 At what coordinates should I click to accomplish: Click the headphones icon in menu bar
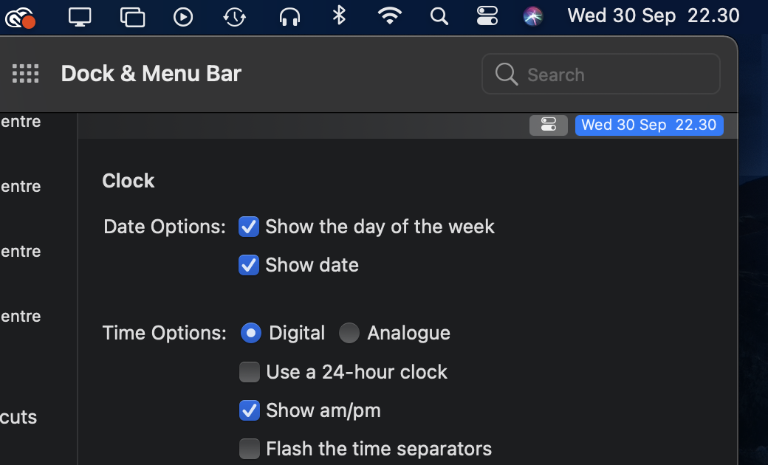(x=289, y=17)
